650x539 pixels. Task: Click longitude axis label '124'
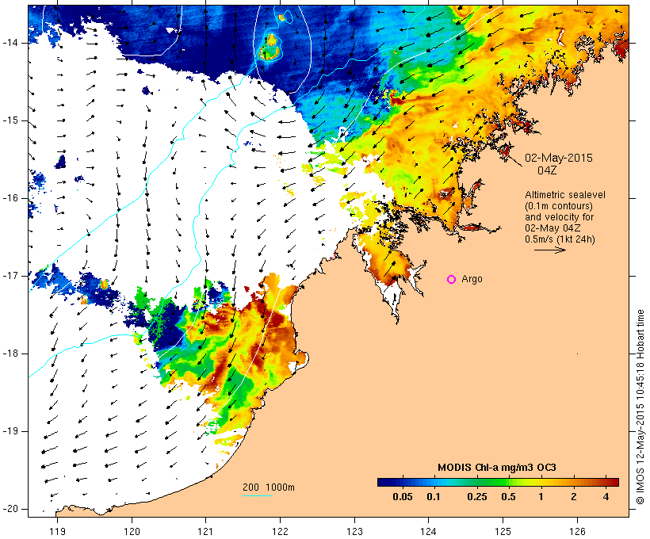point(429,531)
